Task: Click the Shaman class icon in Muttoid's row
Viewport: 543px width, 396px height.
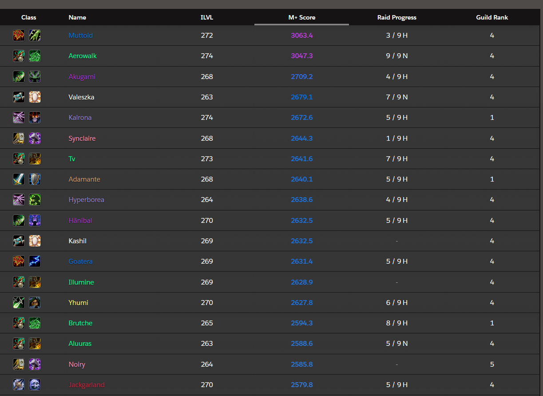Action: pos(19,36)
